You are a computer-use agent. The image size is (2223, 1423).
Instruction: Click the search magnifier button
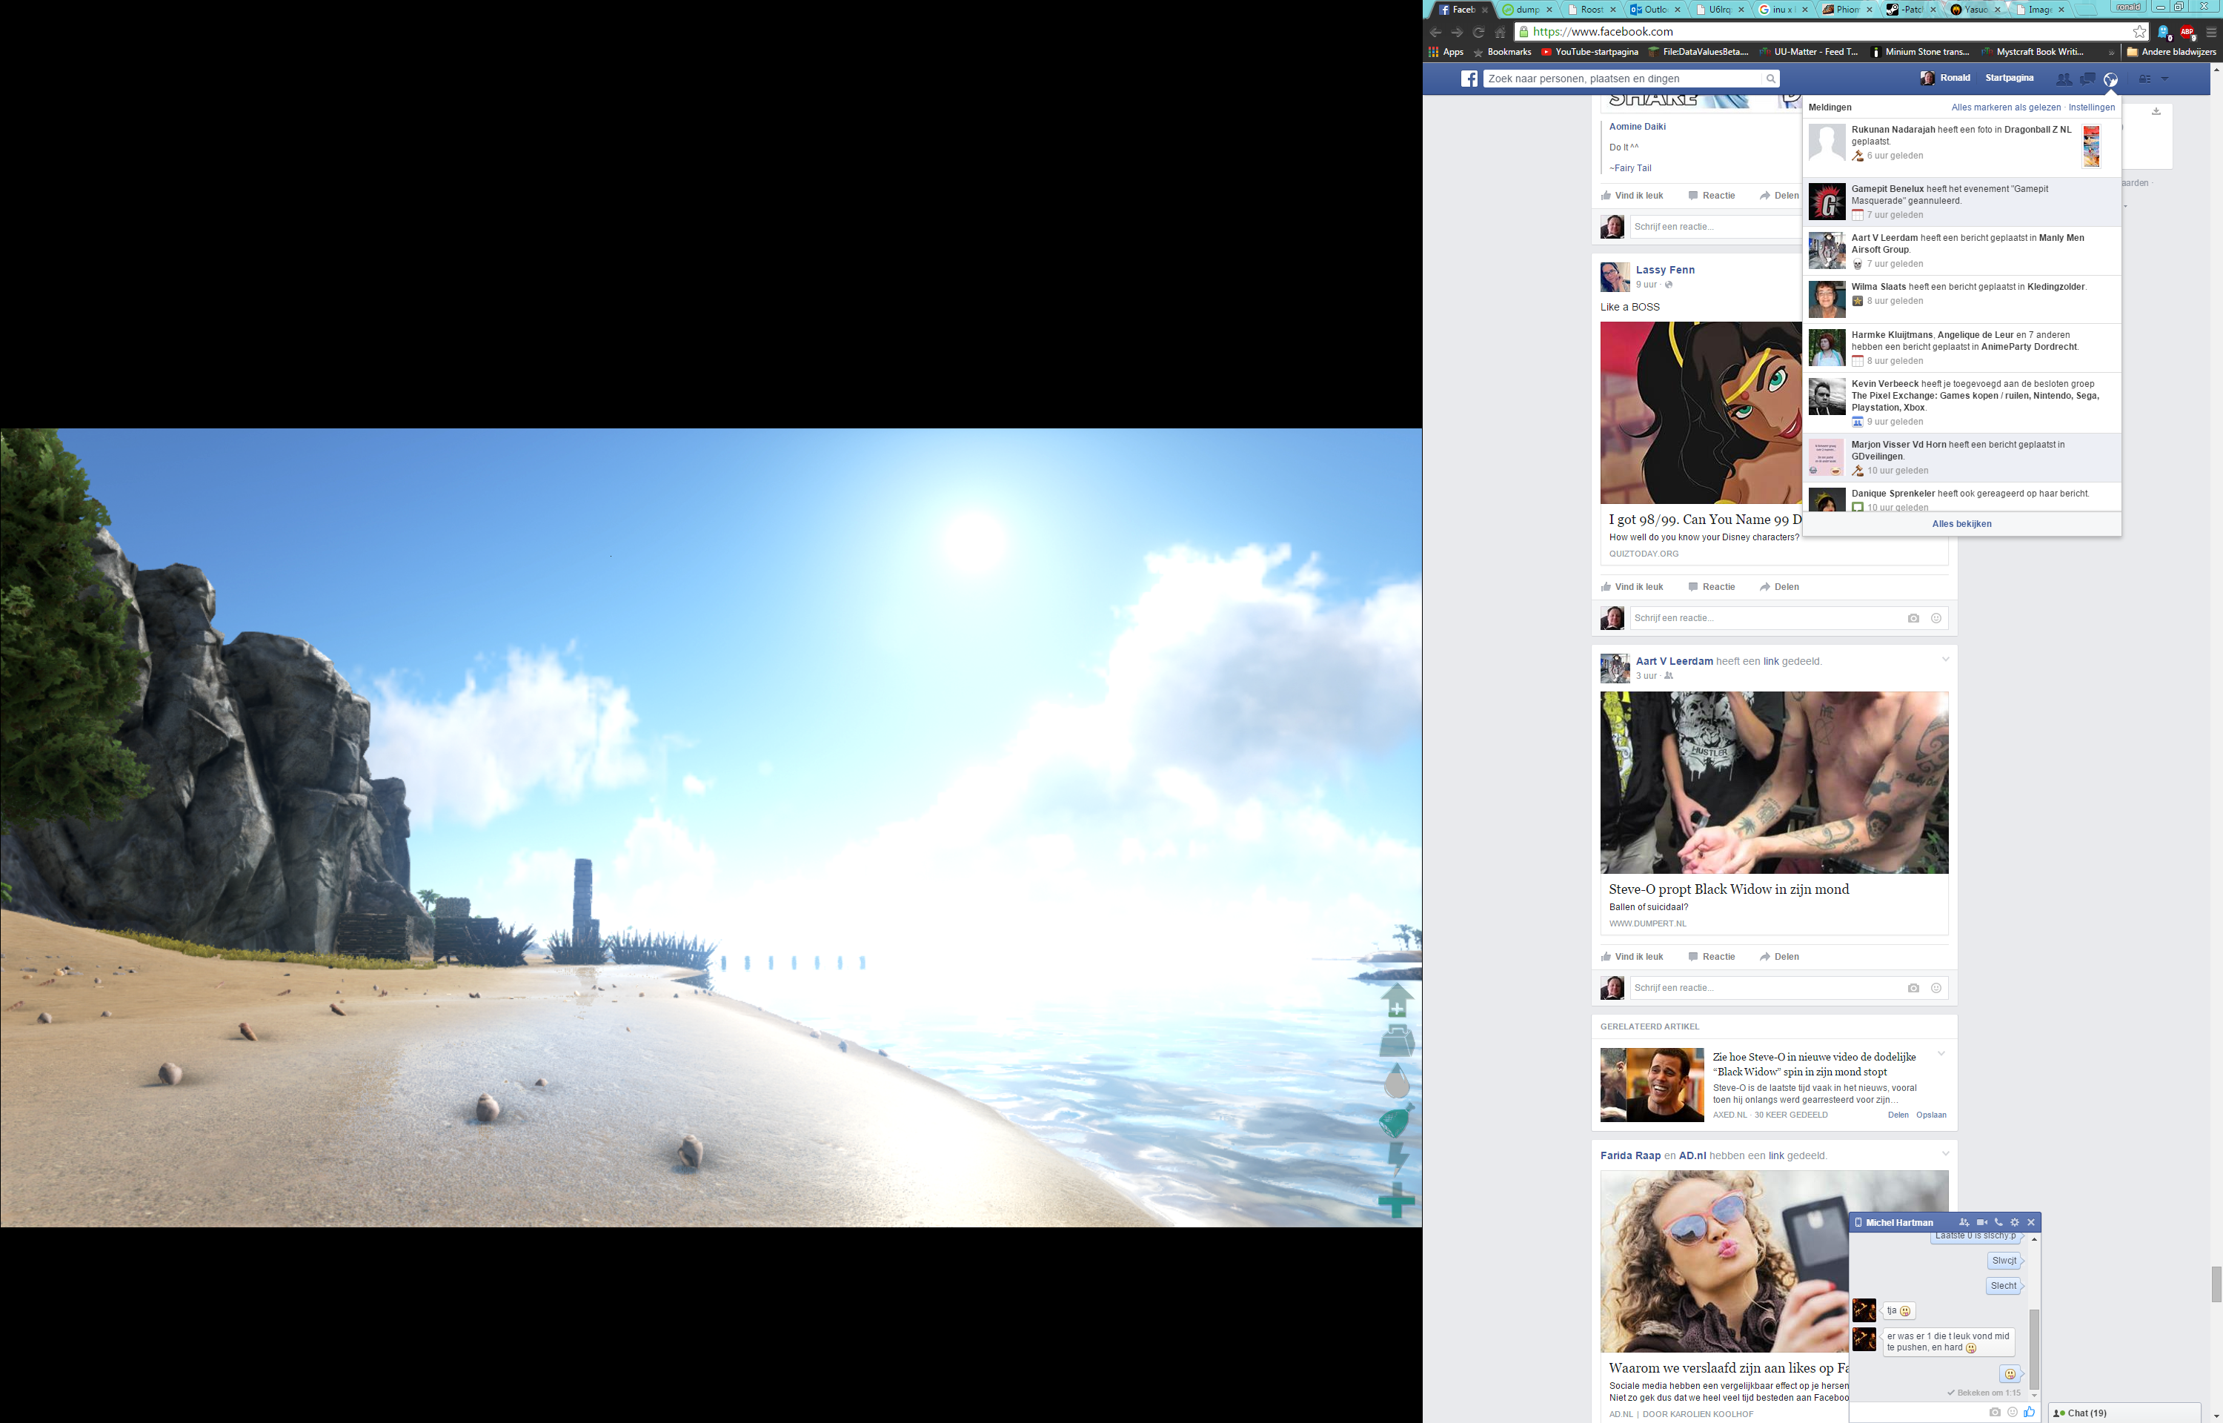(1770, 79)
